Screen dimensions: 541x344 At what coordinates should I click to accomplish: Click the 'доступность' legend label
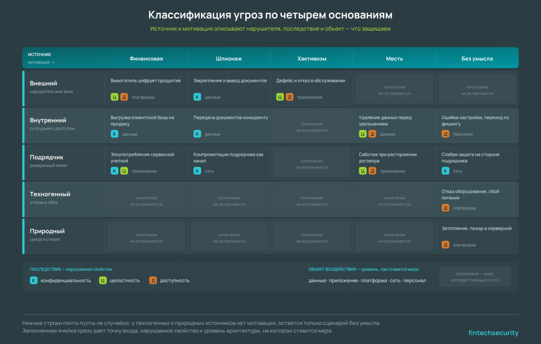(x=174, y=281)
